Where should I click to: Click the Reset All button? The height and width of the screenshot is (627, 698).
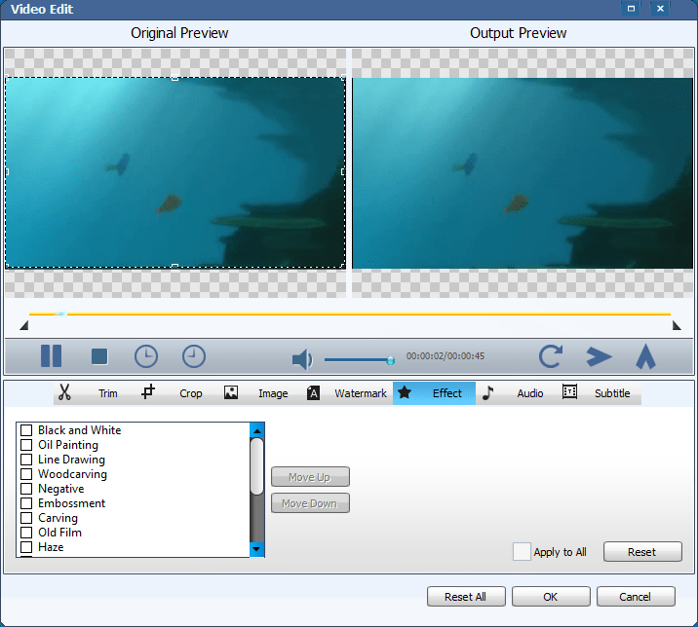tap(466, 596)
